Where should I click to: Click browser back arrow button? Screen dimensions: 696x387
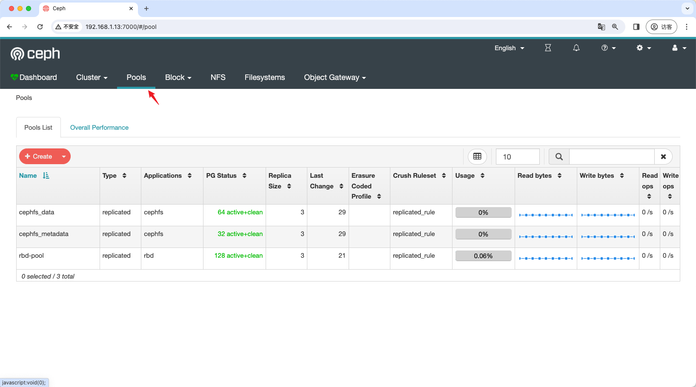tap(9, 27)
